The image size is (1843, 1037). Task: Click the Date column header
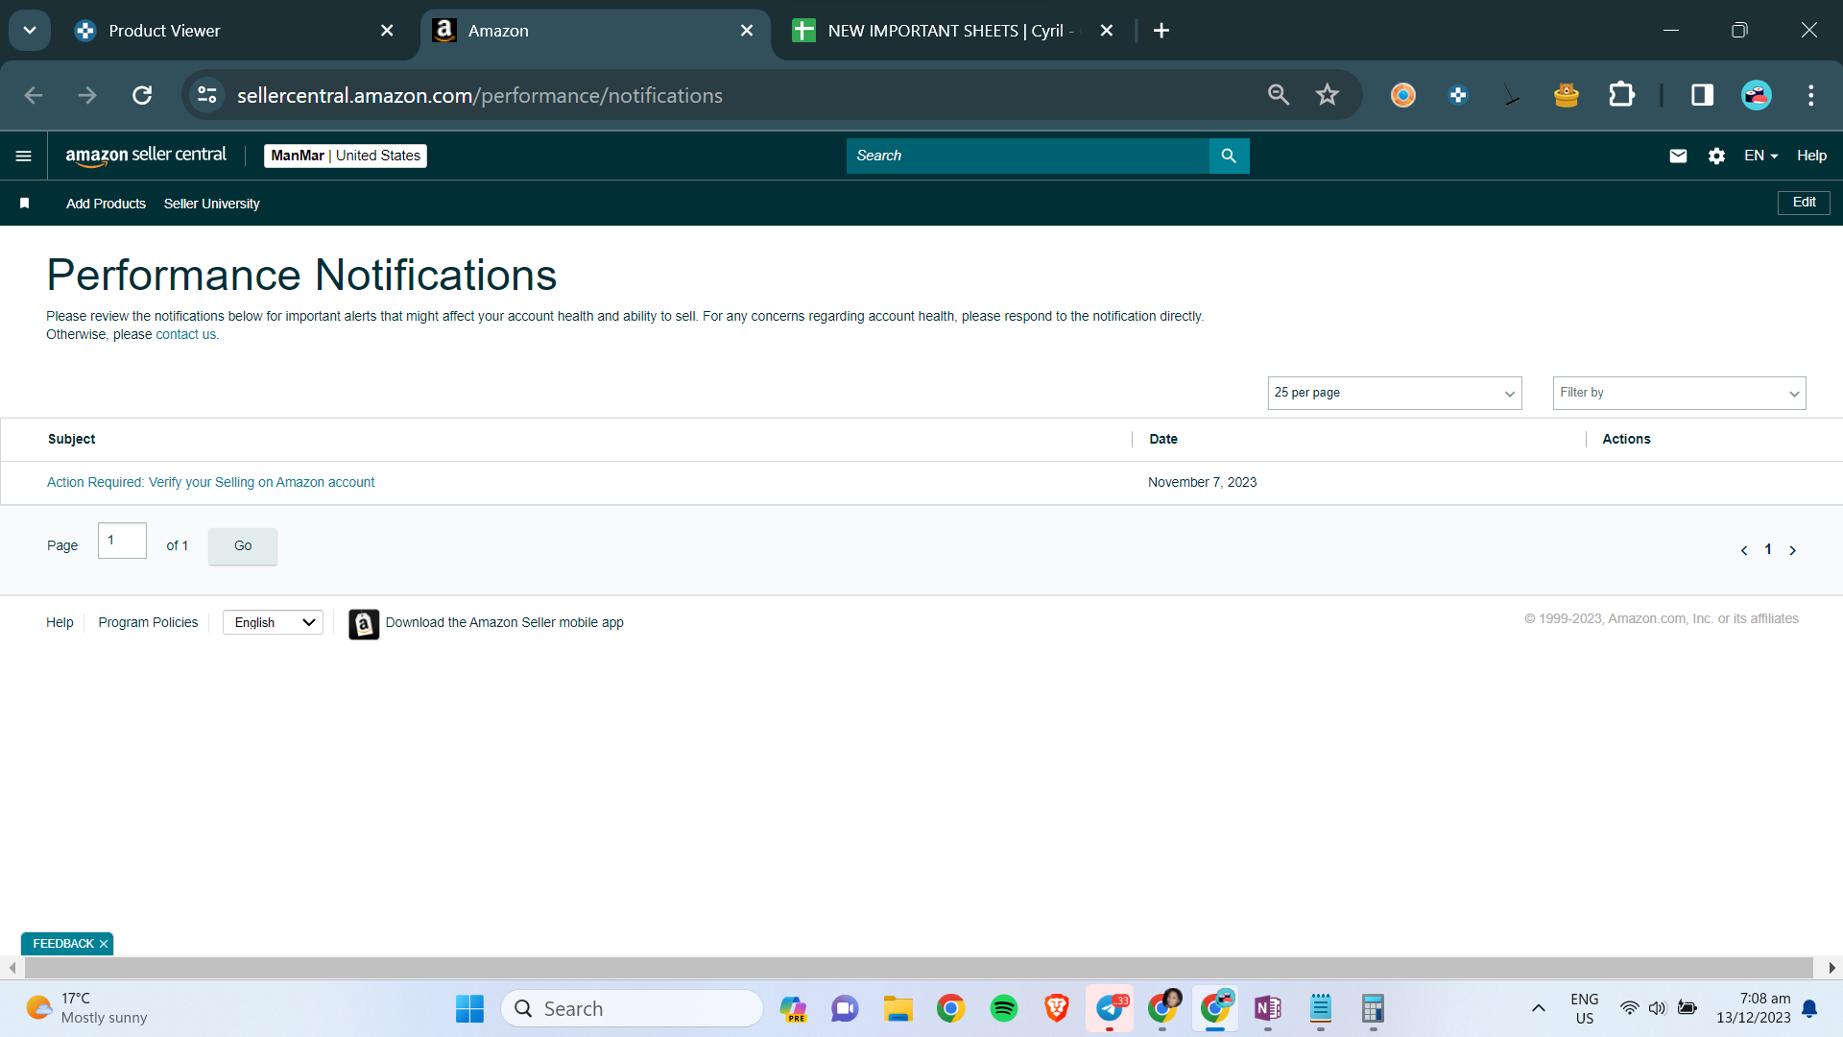point(1163,439)
